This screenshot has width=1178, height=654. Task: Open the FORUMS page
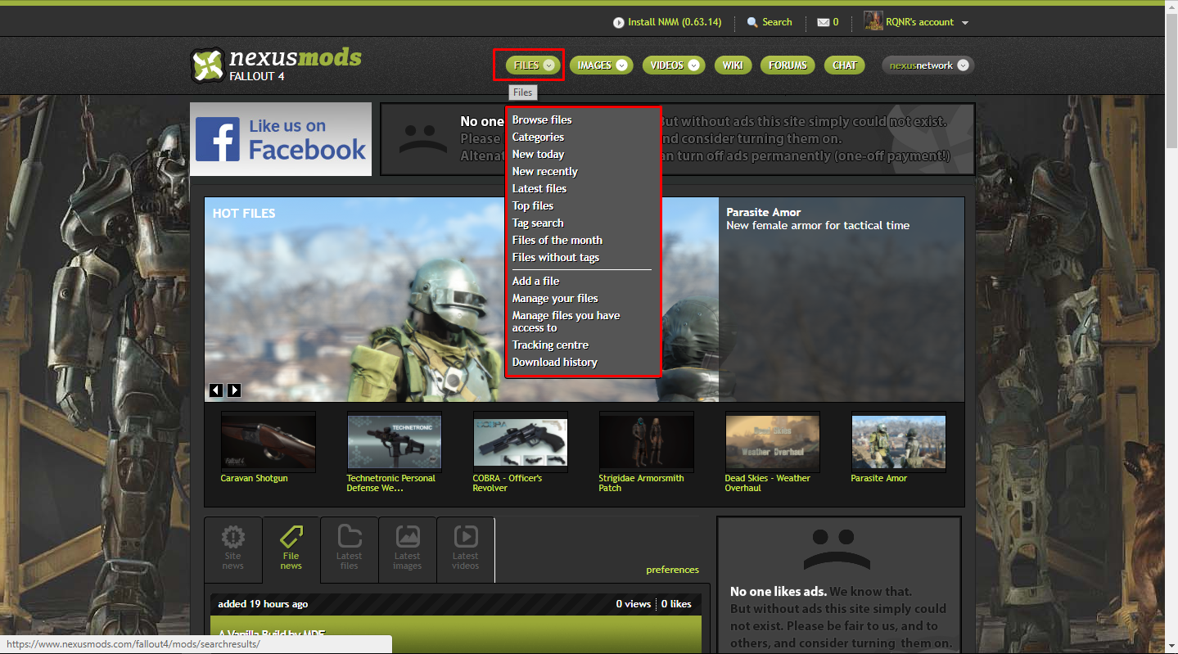pos(788,65)
